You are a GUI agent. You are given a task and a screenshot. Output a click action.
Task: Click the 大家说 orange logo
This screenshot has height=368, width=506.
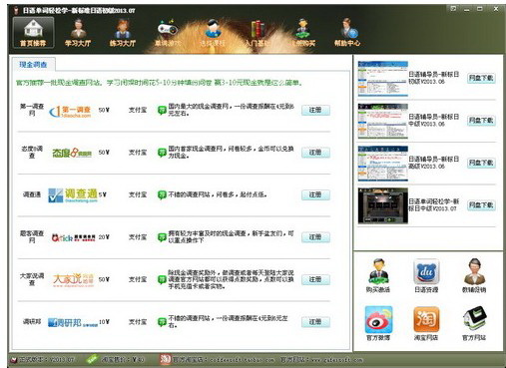coord(74,280)
